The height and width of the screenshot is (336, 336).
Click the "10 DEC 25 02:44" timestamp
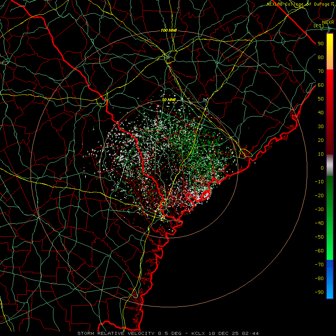coord(234,333)
